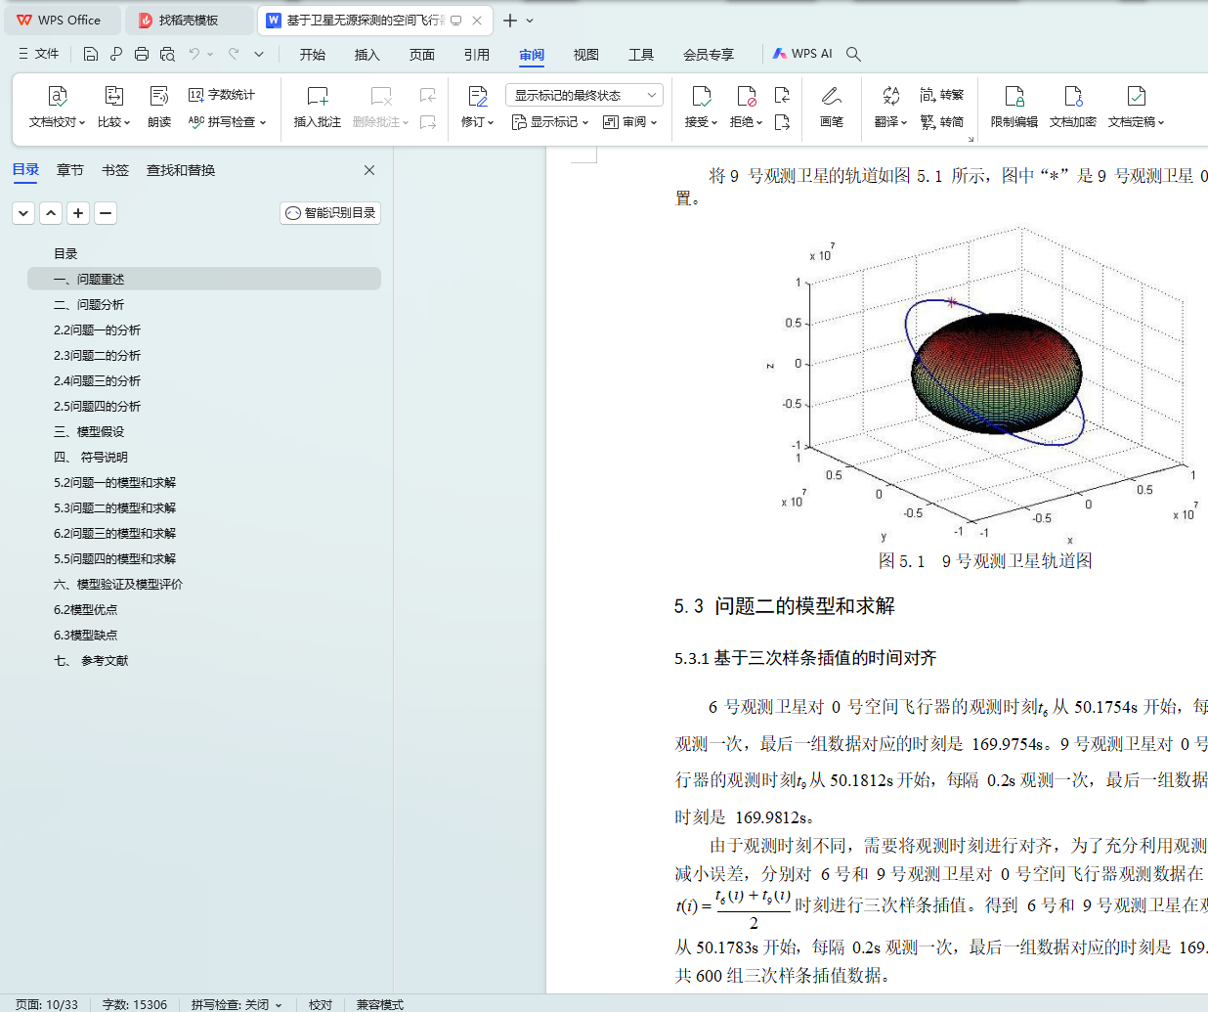Open the 翻译 translate tool
The width and height of the screenshot is (1208, 1012).
890,107
